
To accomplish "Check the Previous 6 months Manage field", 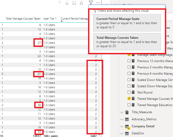I will pos(129,74).
